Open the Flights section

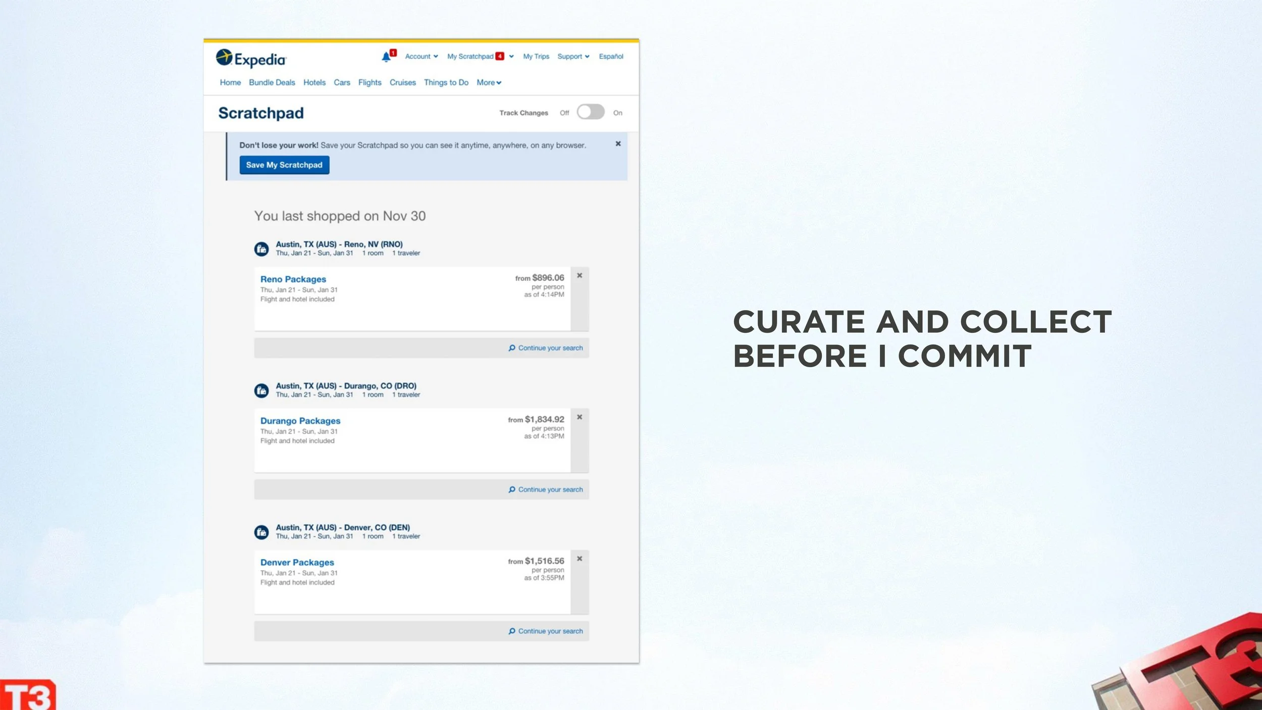click(370, 83)
